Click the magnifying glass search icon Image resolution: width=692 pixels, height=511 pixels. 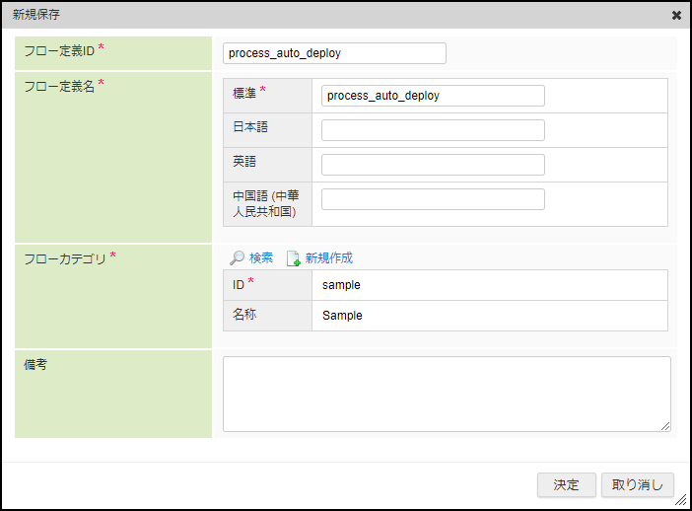pos(237,258)
